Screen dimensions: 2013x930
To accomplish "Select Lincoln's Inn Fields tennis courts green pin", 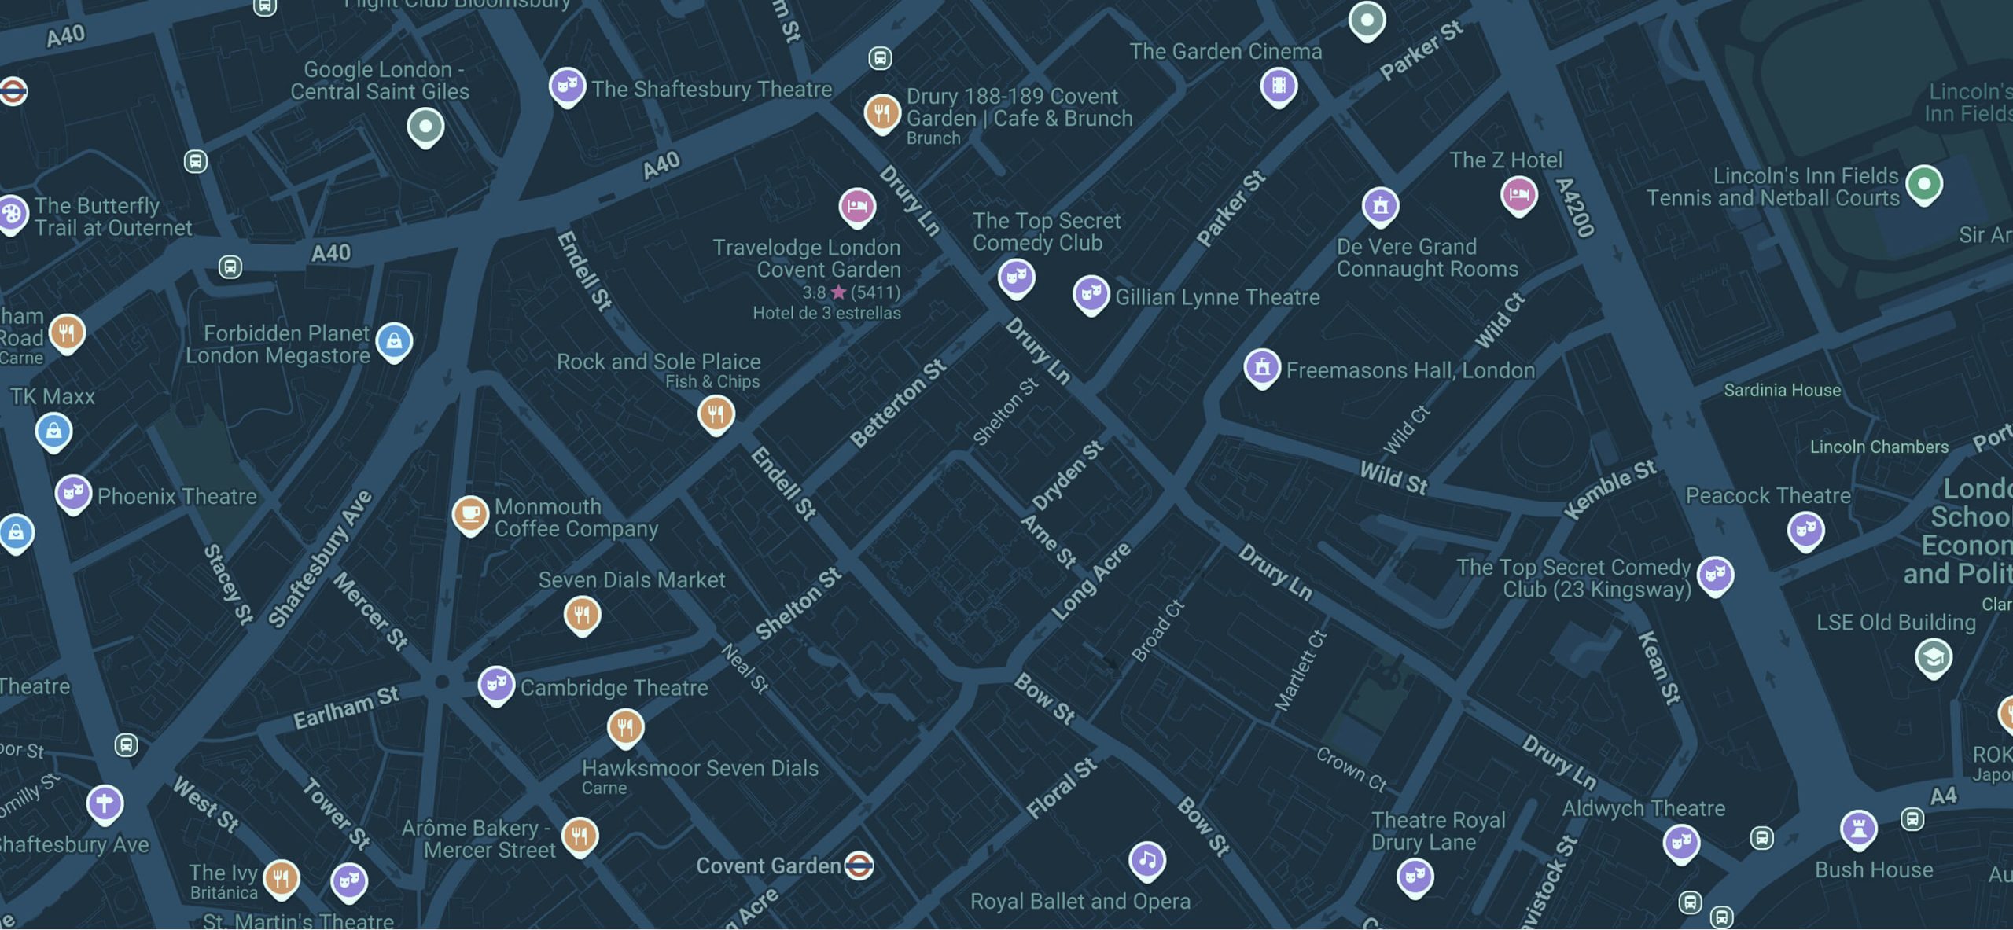I will tap(1923, 184).
